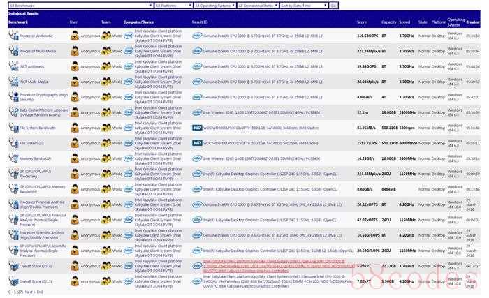Click the World team link in Processor Cryptography row
Viewport: 489px width, 298px height.
pyautogui.click(x=117, y=97)
